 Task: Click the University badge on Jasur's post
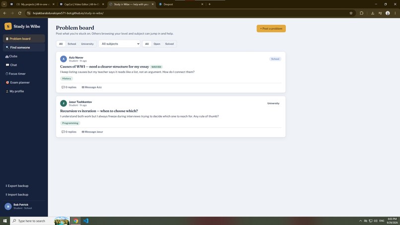click(273, 103)
